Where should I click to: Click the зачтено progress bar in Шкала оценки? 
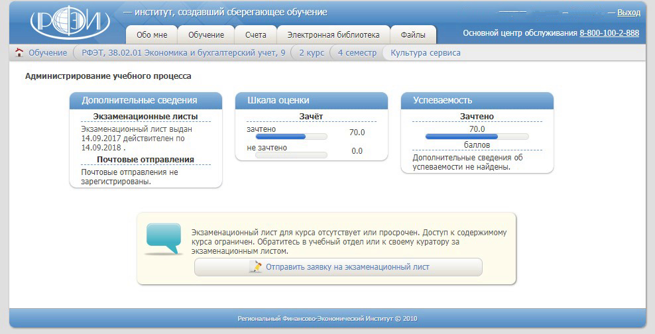[286, 137]
